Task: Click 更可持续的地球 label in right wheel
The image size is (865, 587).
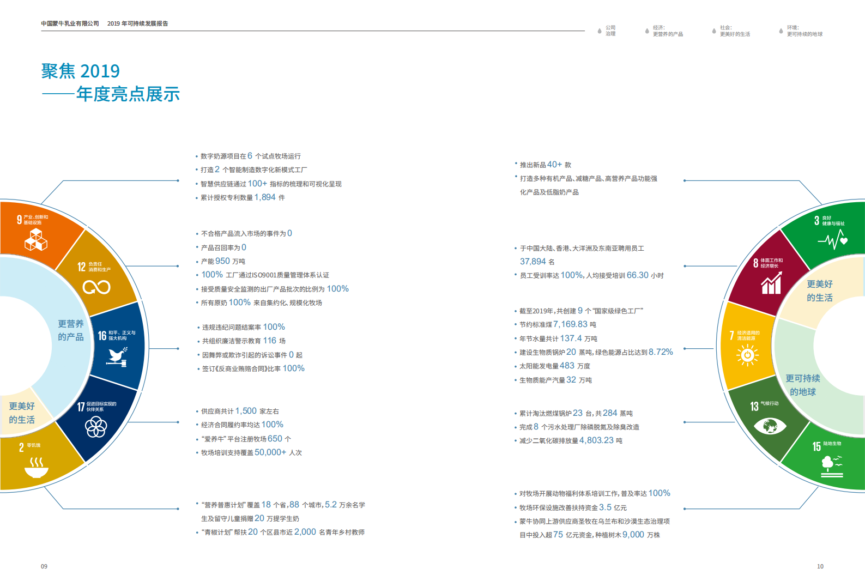Action: click(803, 385)
